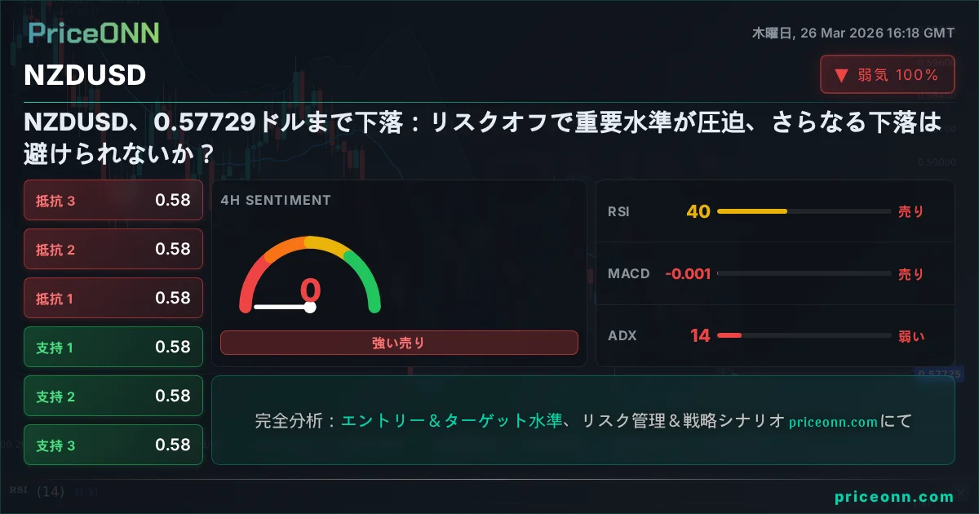Click the MACD indicator bar

coord(803,274)
